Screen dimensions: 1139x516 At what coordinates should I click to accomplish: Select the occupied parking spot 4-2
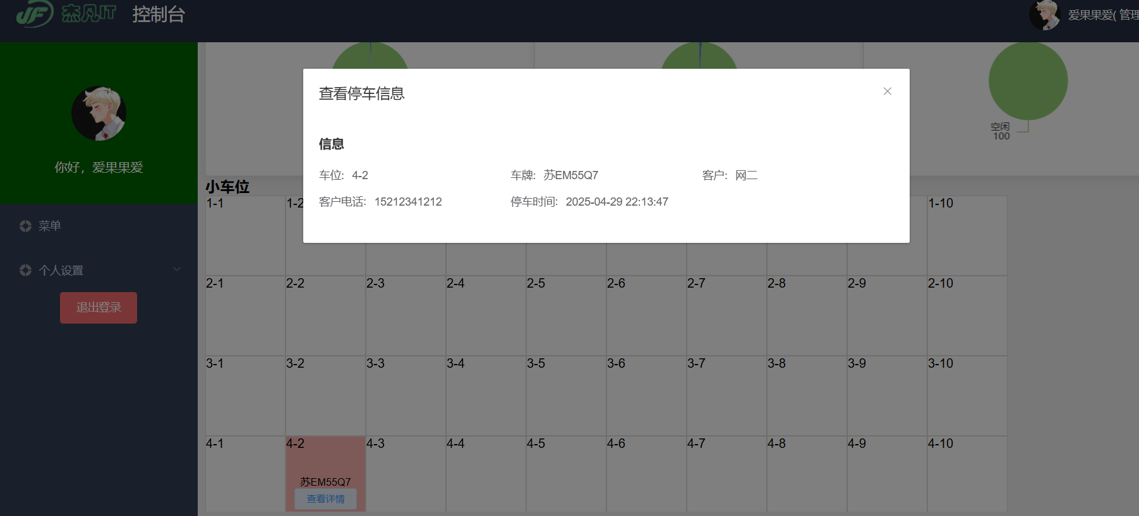coord(325,474)
